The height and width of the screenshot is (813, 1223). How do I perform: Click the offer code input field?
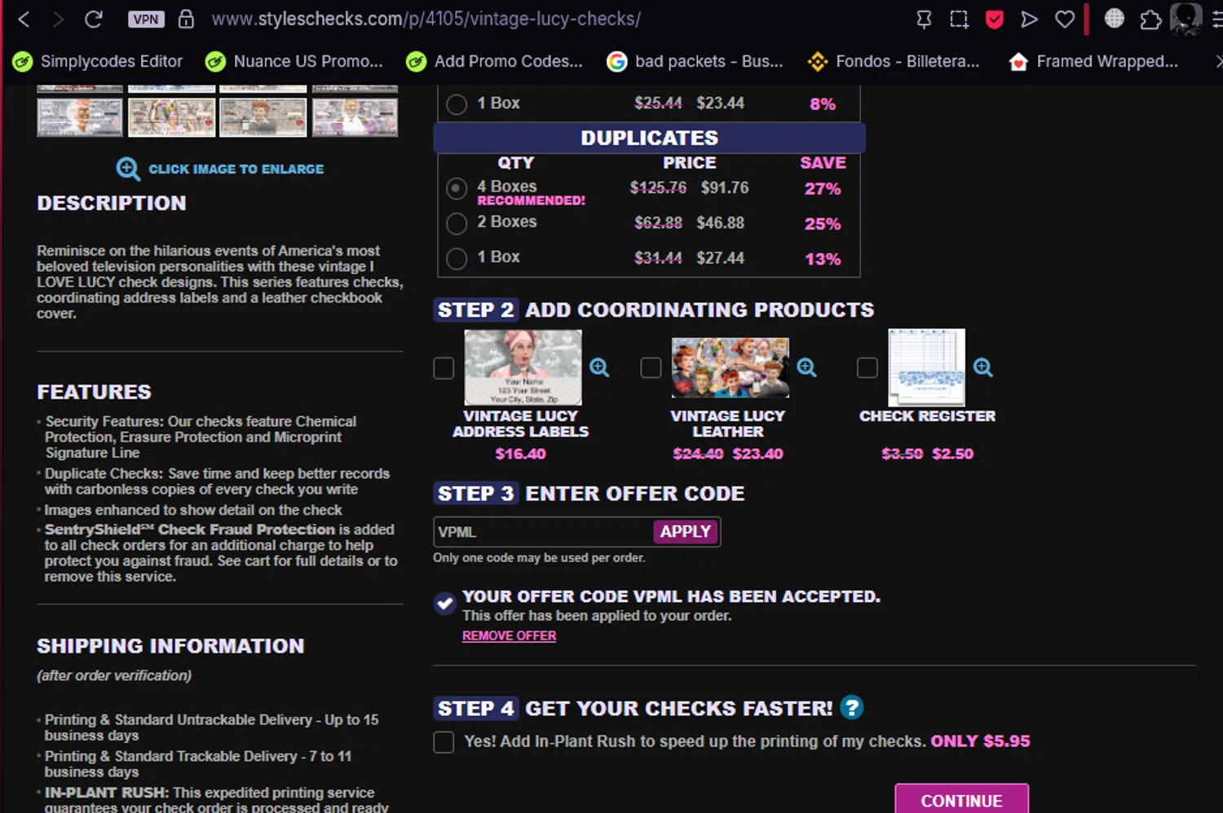(x=543, y=532)
